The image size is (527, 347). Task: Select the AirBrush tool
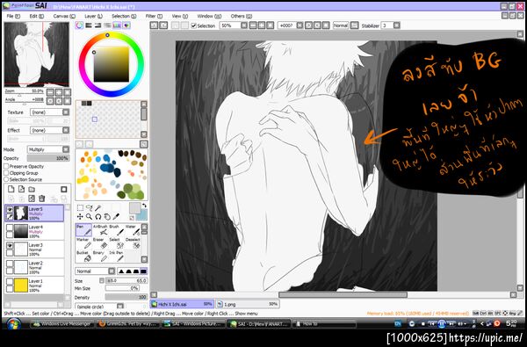pyautogui.click(x=100, y=230)
